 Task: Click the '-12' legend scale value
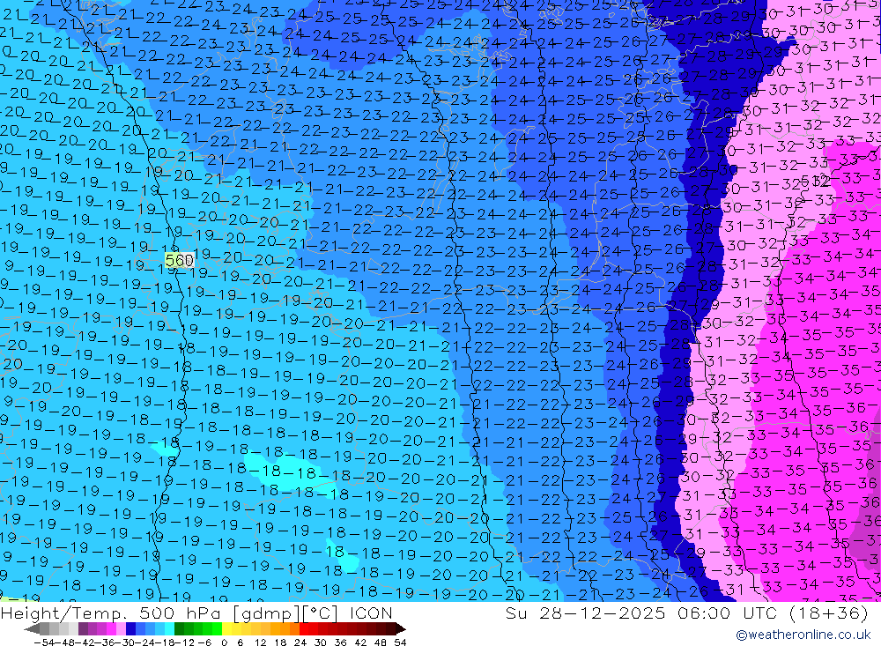tap(185, 642)
